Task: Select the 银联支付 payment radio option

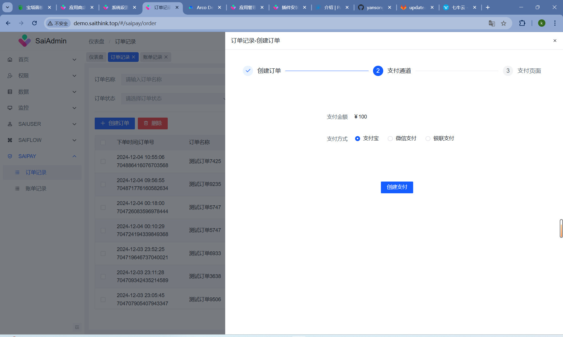Action: [428, 138]
